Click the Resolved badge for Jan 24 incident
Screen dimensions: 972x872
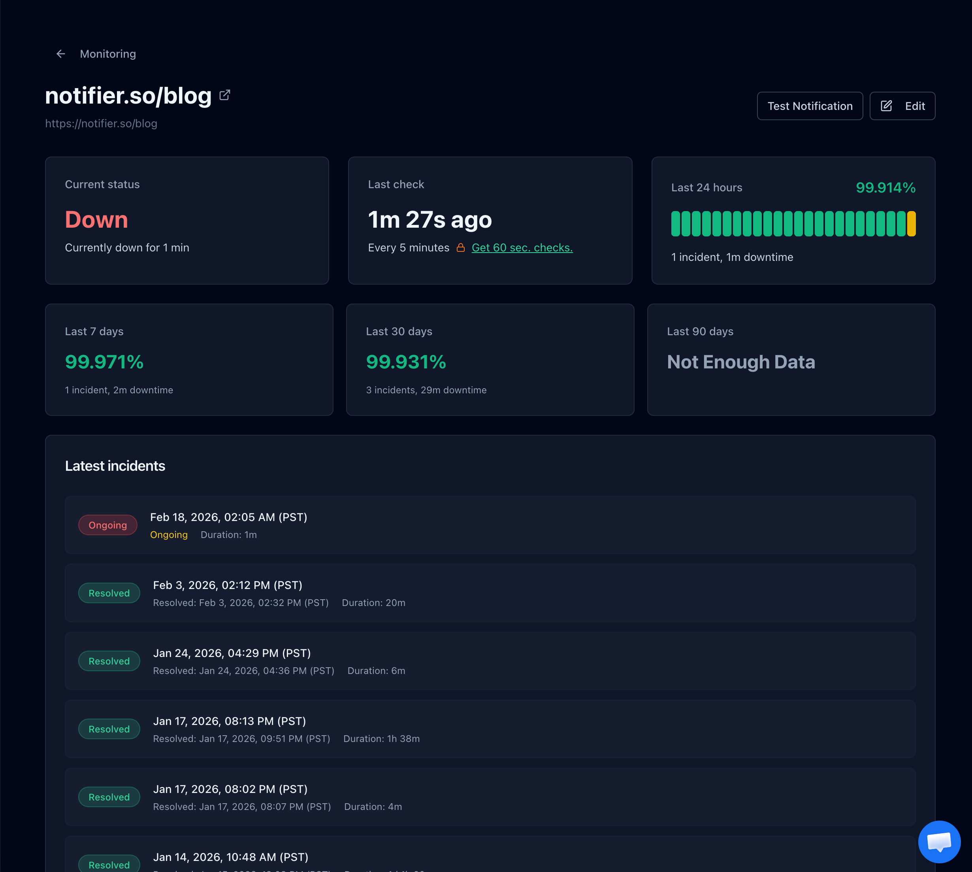tap(109, 661)
